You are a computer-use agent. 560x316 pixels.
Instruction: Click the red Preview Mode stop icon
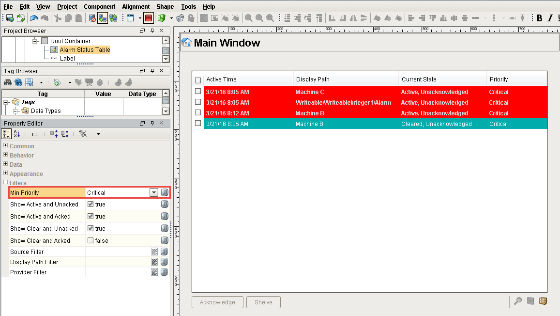(149, 18)
